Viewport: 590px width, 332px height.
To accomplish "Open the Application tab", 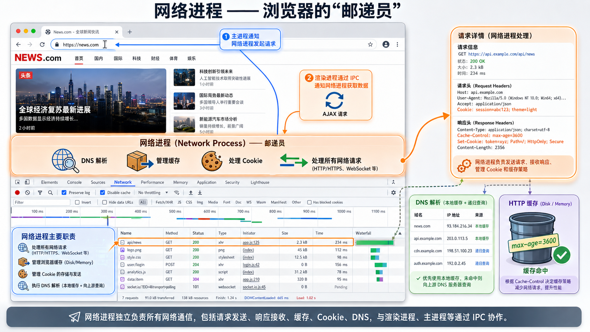I will point(206,182).
